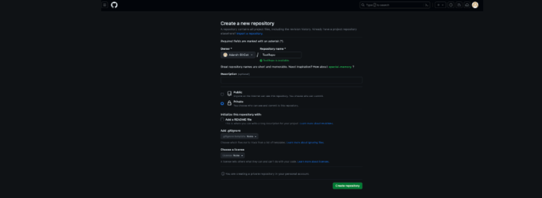Screen dimensions: 542x198
Task: Click the lock icon beside Private
Action: pos(229,103)
